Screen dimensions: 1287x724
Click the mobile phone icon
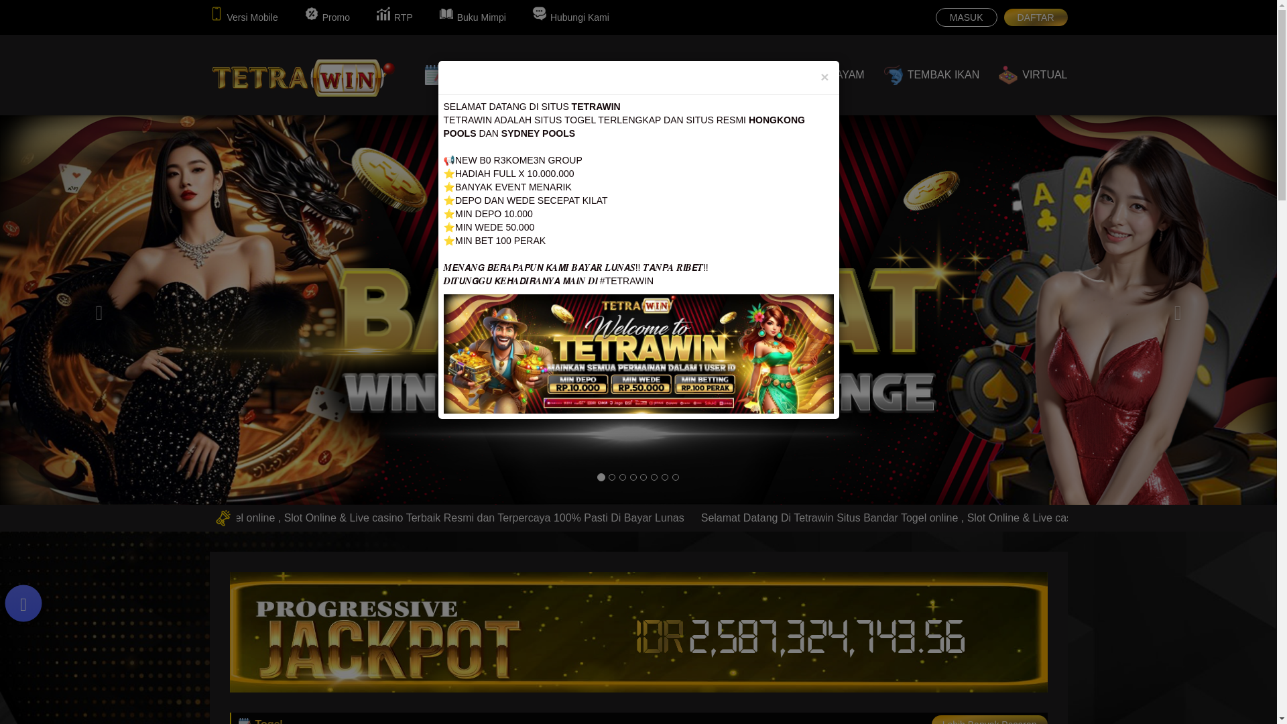(217, 14)
